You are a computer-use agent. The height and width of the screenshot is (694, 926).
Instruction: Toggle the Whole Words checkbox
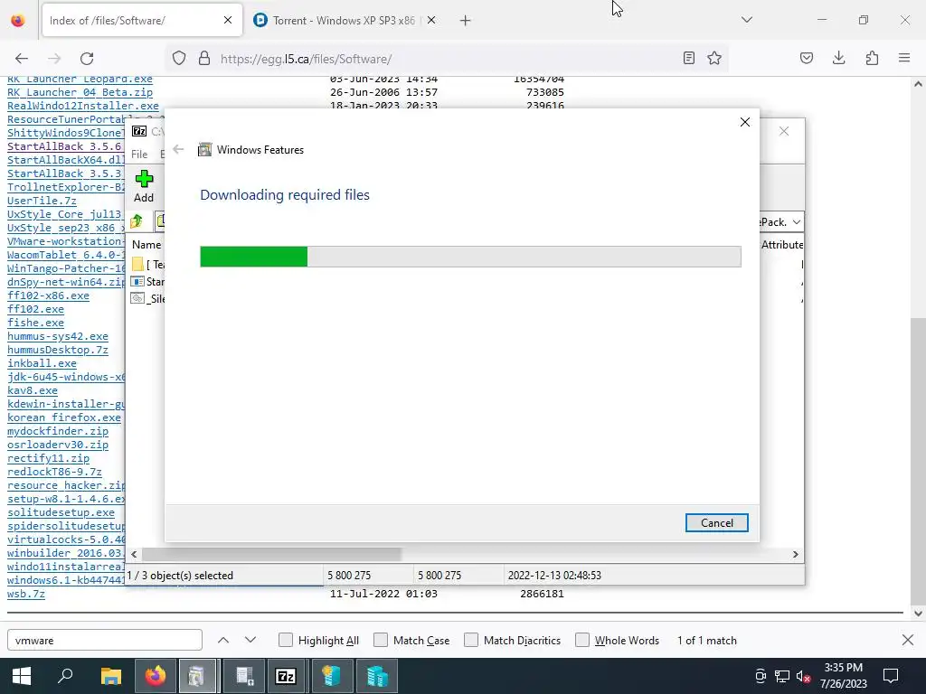point(582,641)
